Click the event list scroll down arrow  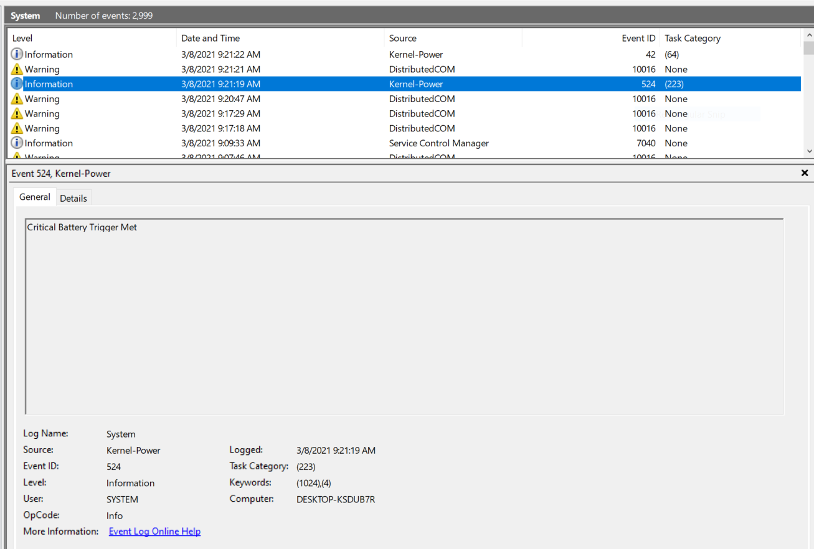coord(808,151)
